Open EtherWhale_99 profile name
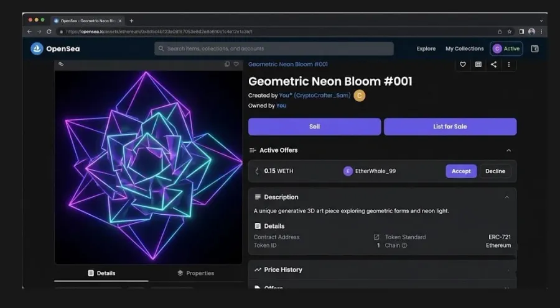 click(x=375, y=171)
